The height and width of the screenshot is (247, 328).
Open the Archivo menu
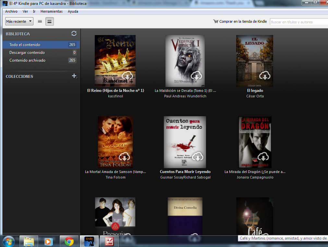tap(11, 11)
